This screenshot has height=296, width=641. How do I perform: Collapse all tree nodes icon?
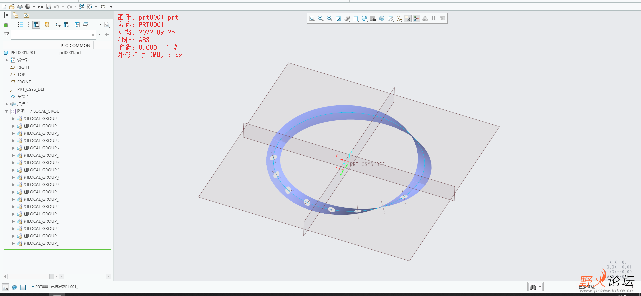pyautogui.click(x=28, y=25)
